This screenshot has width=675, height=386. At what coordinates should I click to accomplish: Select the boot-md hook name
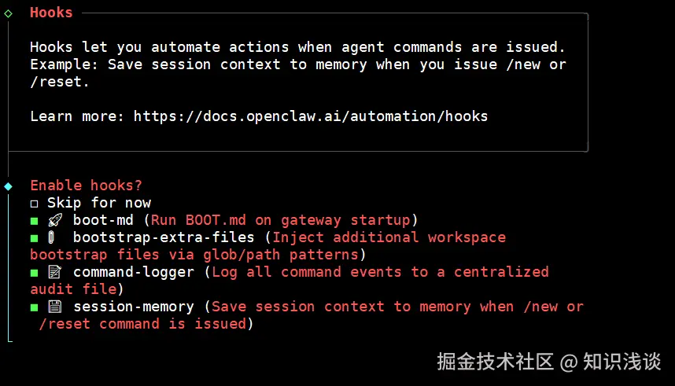pyautogui.click(x=103, y=220)
